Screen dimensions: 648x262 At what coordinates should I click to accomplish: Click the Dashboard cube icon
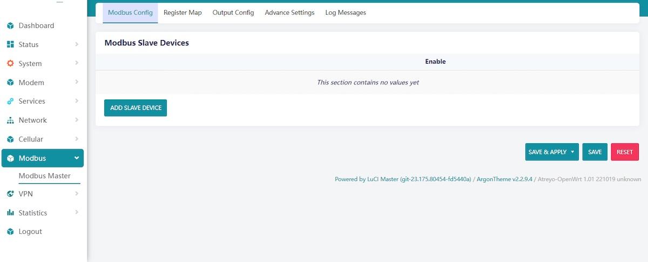(10, 25)
